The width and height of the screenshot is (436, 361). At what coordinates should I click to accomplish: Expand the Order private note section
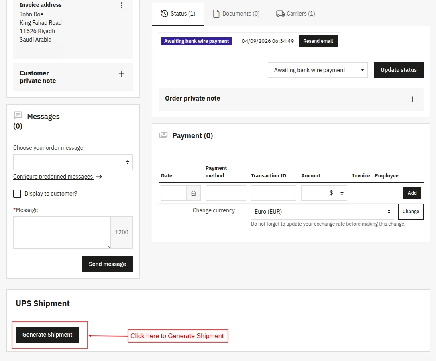coord(412,99)
